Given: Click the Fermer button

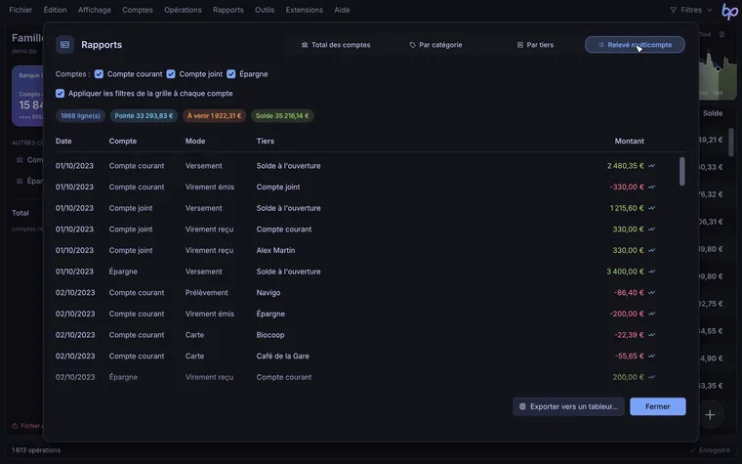Looking at the screenshot, I should 658,406.
